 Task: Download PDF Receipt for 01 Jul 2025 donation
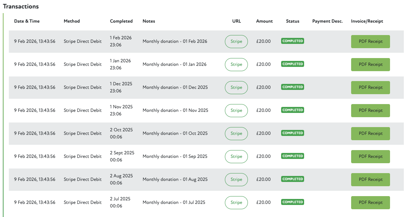[370, 202]
